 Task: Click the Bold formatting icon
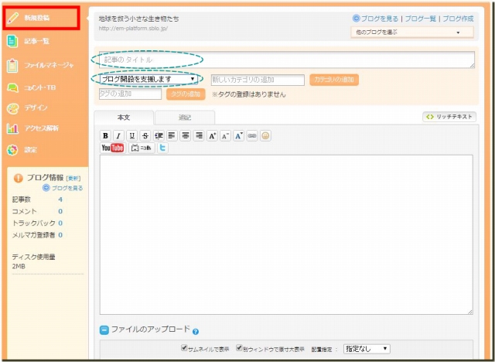pyautogui.click(x=106, y=135)
